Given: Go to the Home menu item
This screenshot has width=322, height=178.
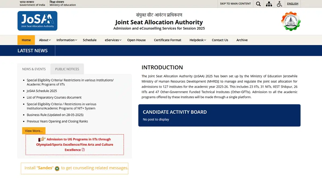Looking at the screenshot, I should 26,40.
